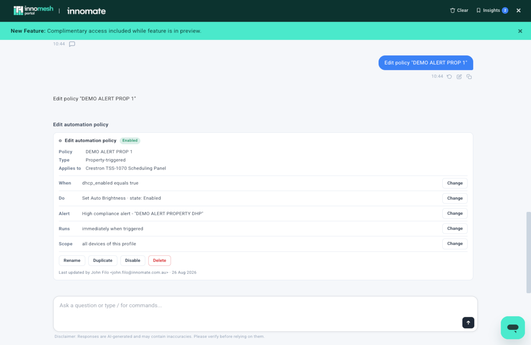531x345 pixels.
Task: Change the Do action row
Action: tap(455, 198)
